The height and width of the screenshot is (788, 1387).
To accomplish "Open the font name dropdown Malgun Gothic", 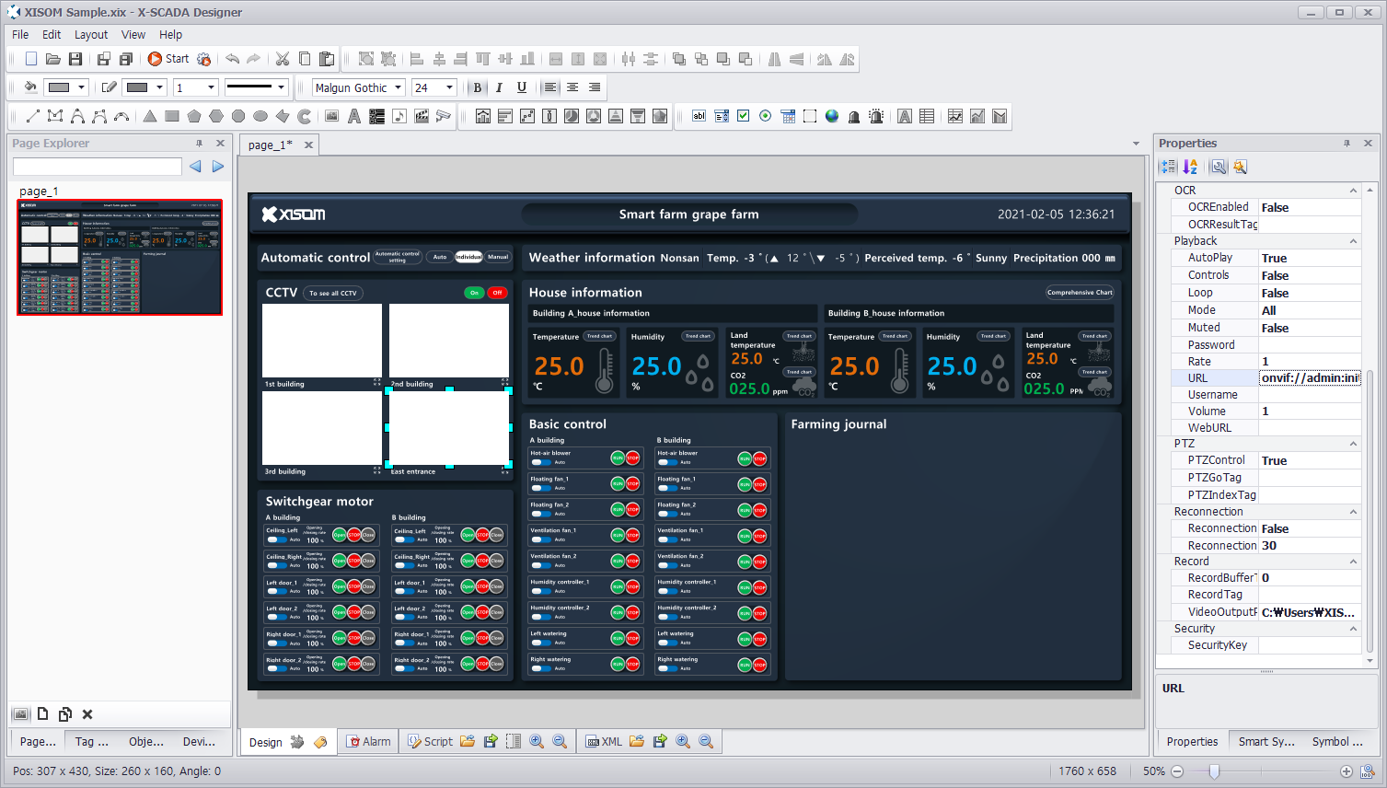I will (x=399, y=87).
